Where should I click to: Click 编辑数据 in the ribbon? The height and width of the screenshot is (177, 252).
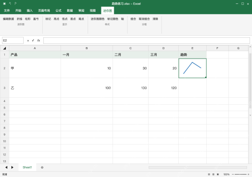(x=8, y=19)
